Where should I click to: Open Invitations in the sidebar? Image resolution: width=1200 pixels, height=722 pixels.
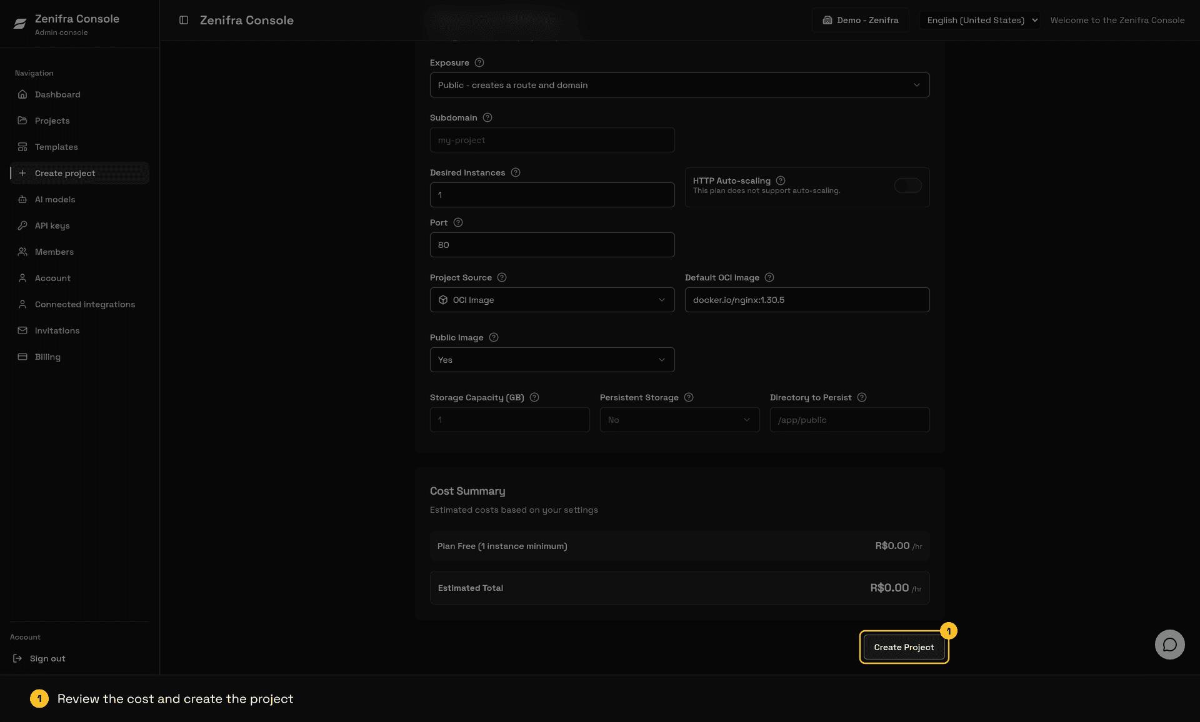pyautogui.click(x=79, y=330)
